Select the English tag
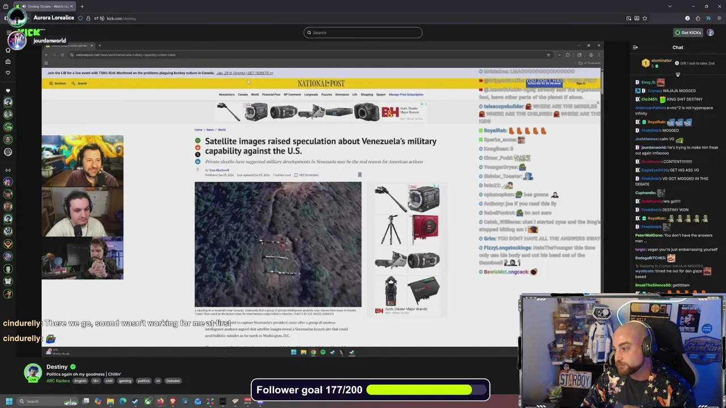Screen dimensions: 726x408 (x=81, y=381)
